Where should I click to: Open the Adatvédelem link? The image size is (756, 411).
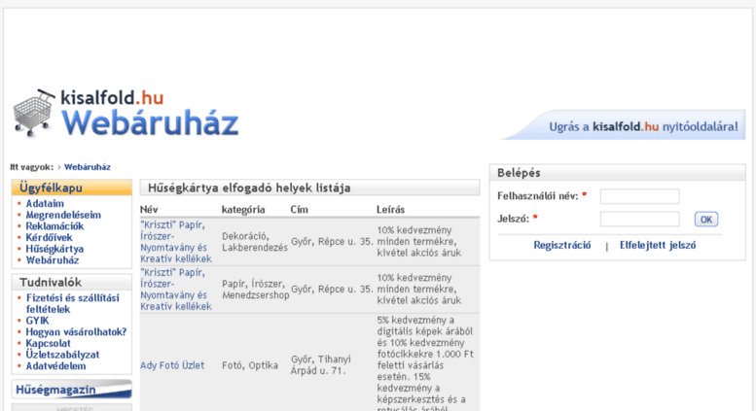(55, 366)
